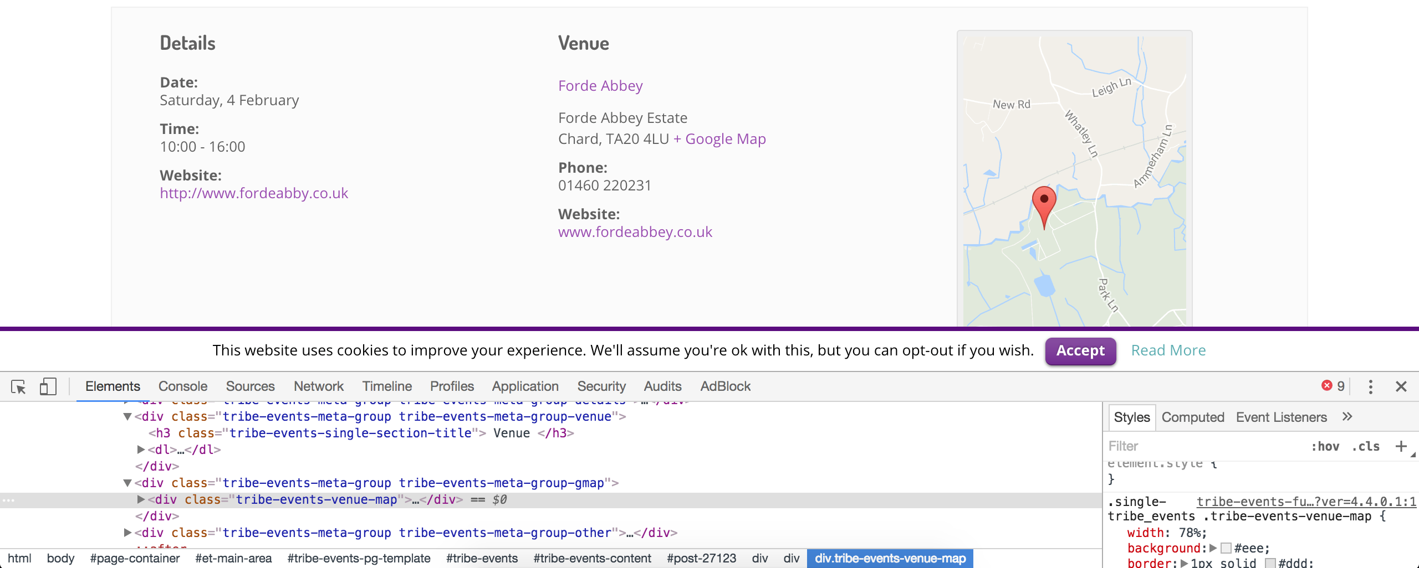Open the + Google Map link
This screenshot has height=568, width=1419.
[x=719, y=139]
